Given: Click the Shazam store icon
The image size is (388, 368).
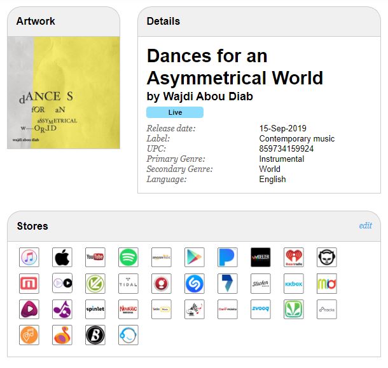Looking at the screenshot, I should pos(195,283).
